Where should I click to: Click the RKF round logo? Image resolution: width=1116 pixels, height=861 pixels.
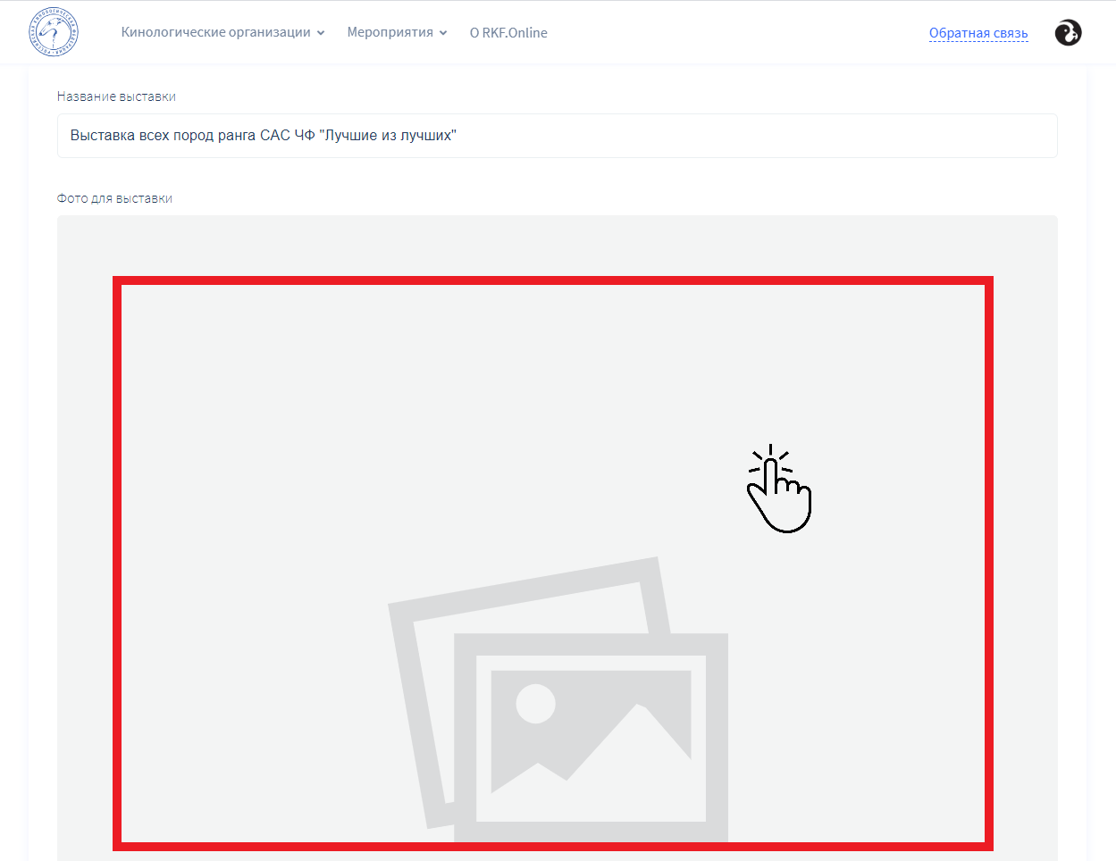54,33
